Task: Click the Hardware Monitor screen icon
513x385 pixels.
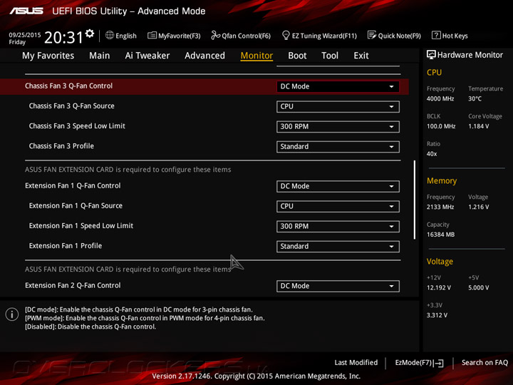Action: [431, 55]
